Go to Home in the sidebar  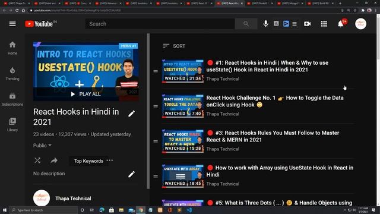[12, 48]
